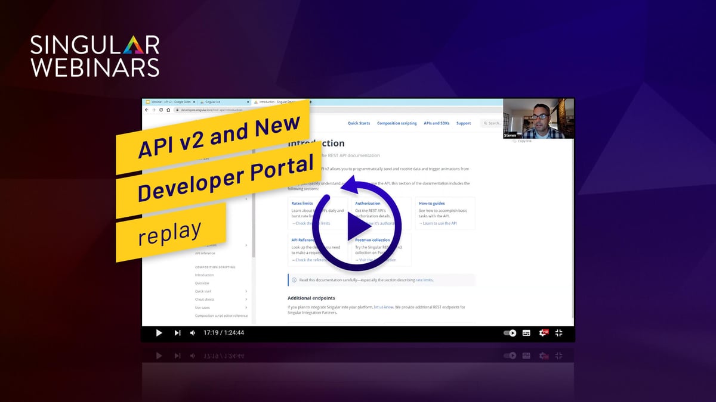The width and height of the screenshot is (716, 402).
Task: Open the video settings gear
Action: 544,333
